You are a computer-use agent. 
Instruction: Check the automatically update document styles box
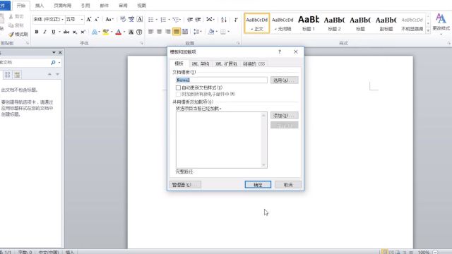point(178,87)
